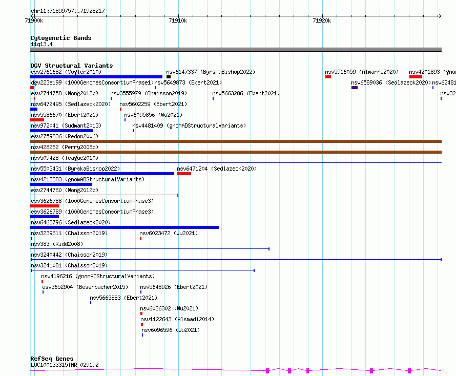Click esv3626789 (1000GenomesConsortiumPhase3) label
Screen dimensions: 456x376
[92, 212]
